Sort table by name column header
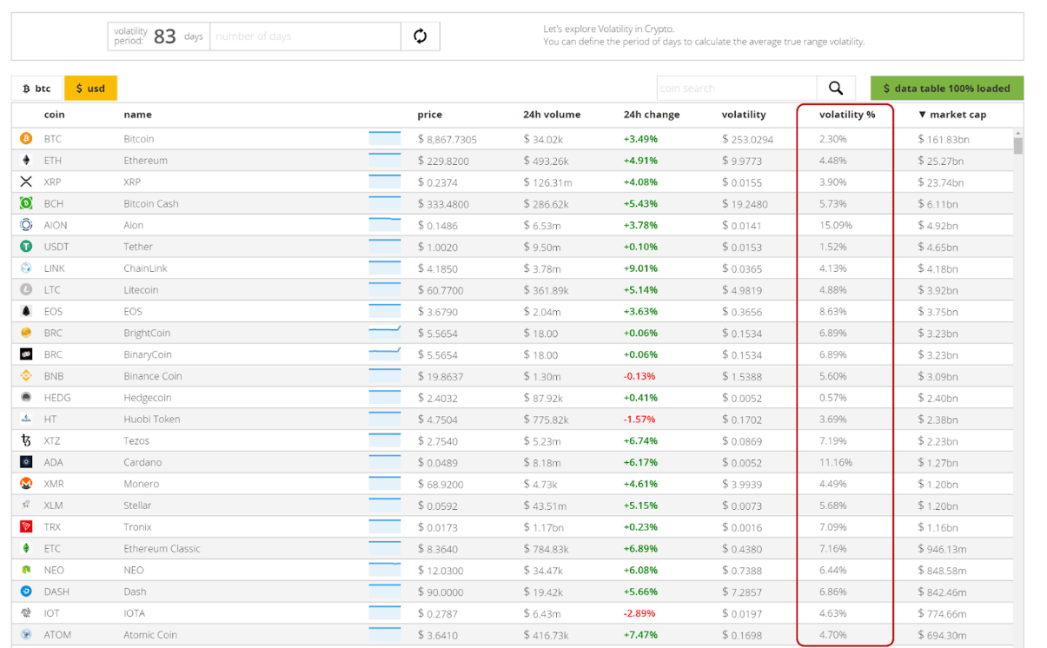The width and height of the screenshot is (1047, 648). coord(137,115)
